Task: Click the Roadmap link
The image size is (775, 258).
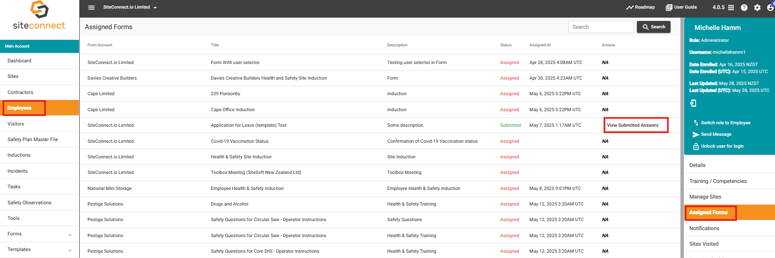Action: 645,7
